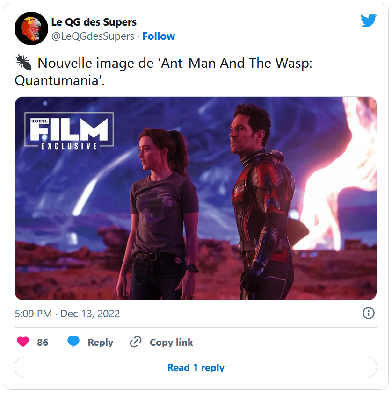
Task: Open the Read 1 reply button
Action: pyautogui.click(x=196, y=367)
